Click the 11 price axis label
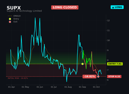 coord(108,30)
